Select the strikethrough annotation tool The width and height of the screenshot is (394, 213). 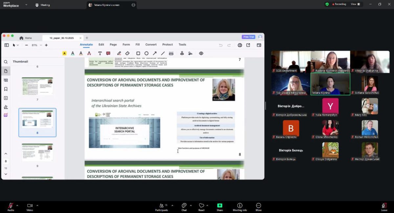coord(89,53)
